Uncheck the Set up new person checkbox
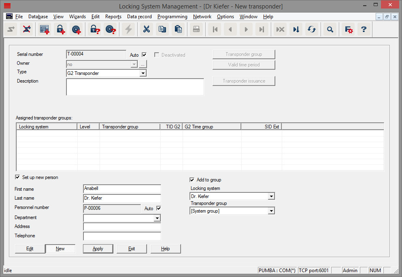This screenshot has width=402, height=277. (17, 177)
